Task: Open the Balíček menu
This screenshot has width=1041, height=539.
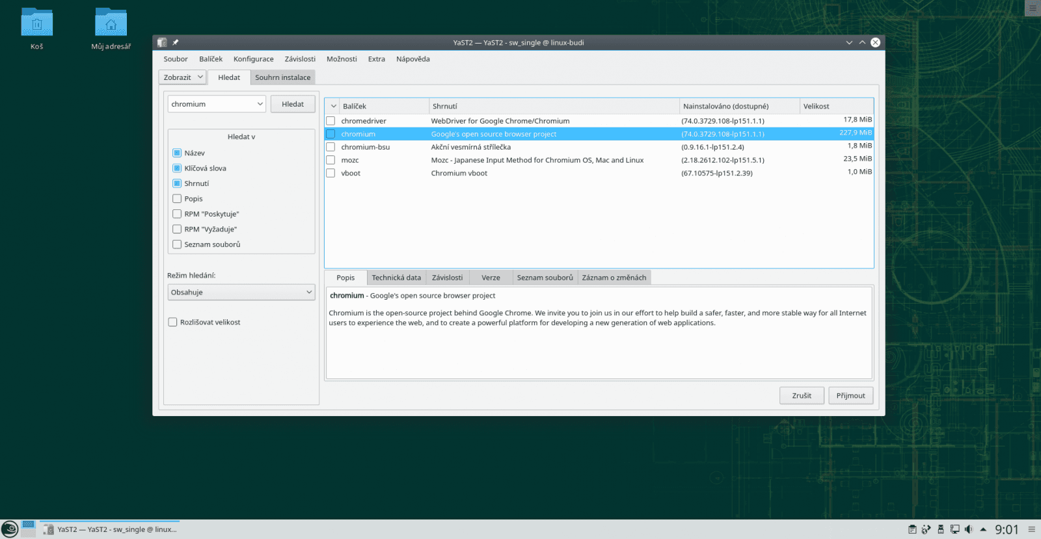Action: click(x=211, y=59)
